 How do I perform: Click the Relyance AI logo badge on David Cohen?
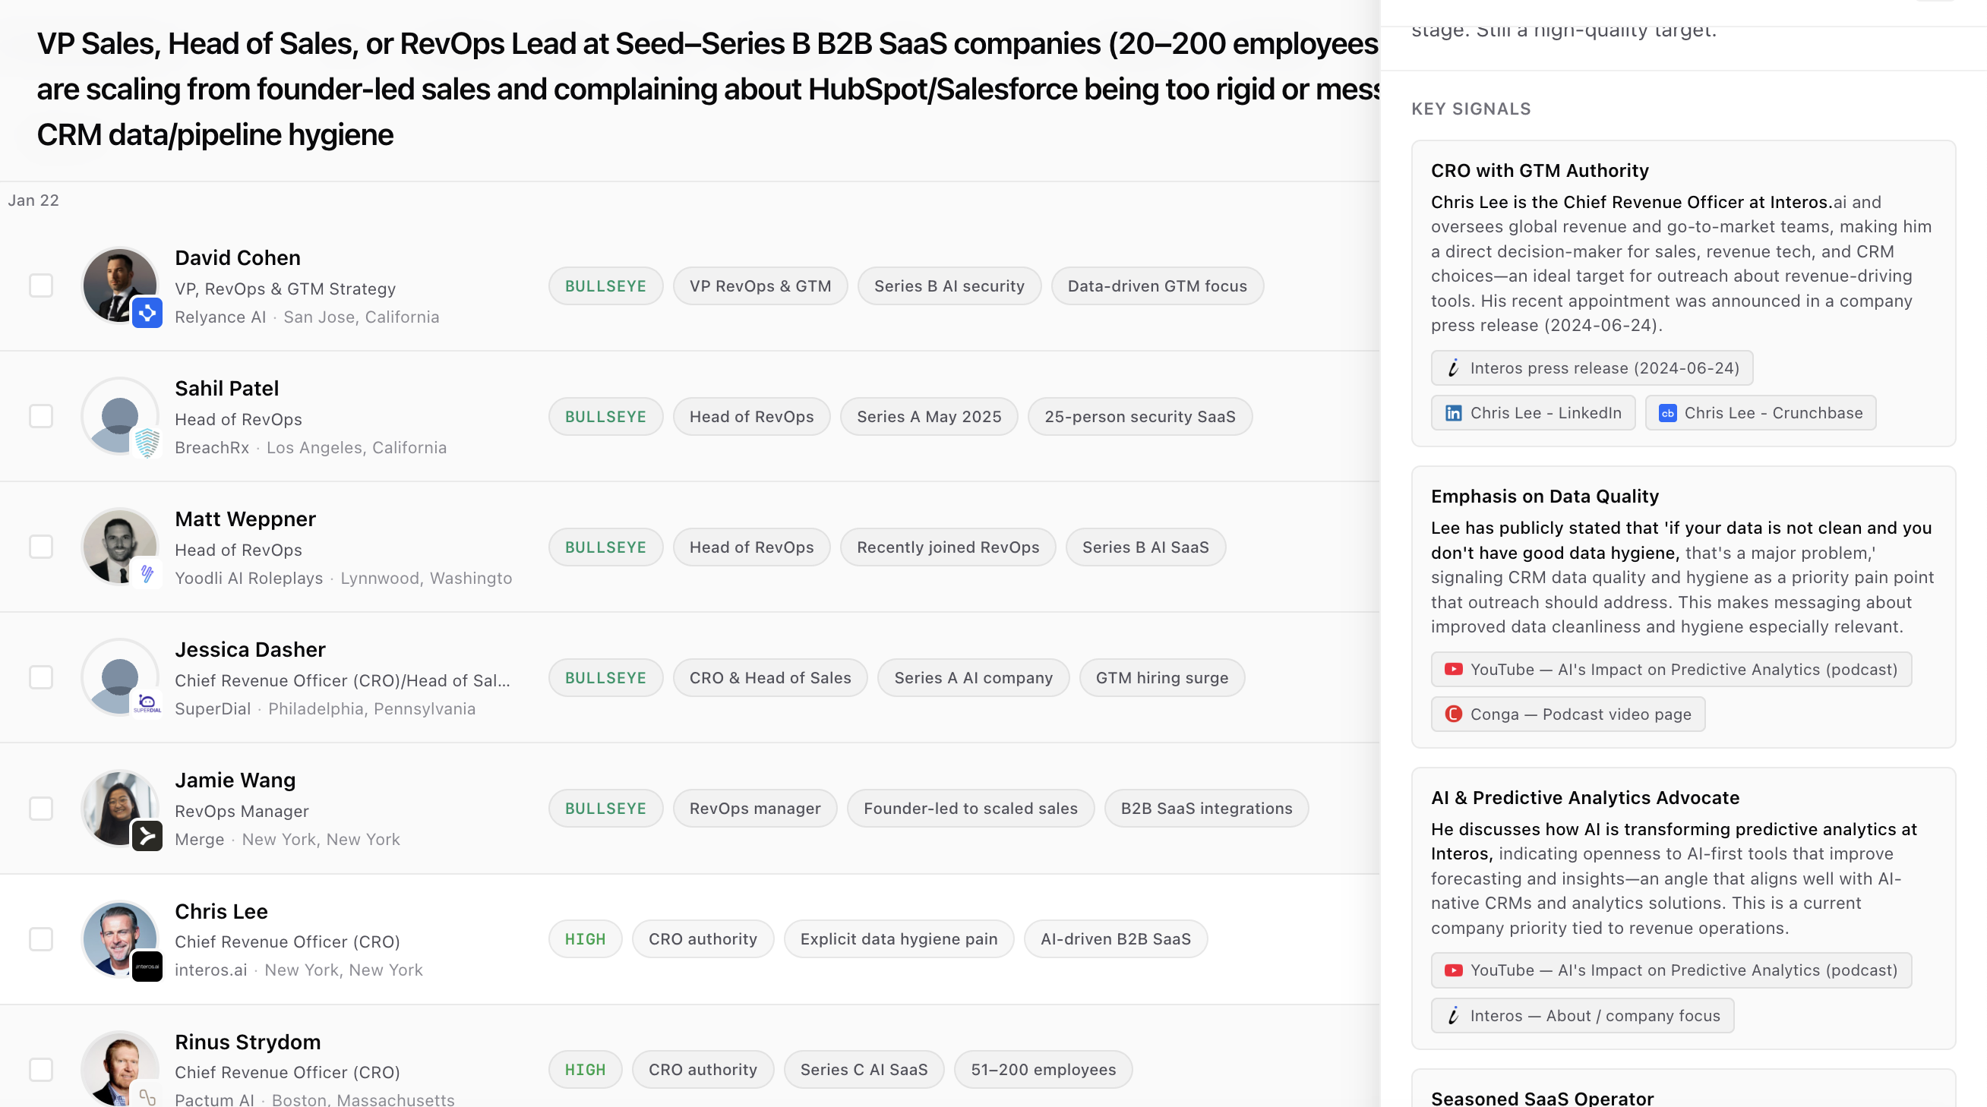pos(147,313)
